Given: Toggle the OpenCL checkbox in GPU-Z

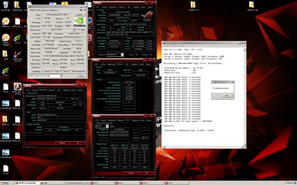Looking at the screenshot, I should click(x=43, y=71).
